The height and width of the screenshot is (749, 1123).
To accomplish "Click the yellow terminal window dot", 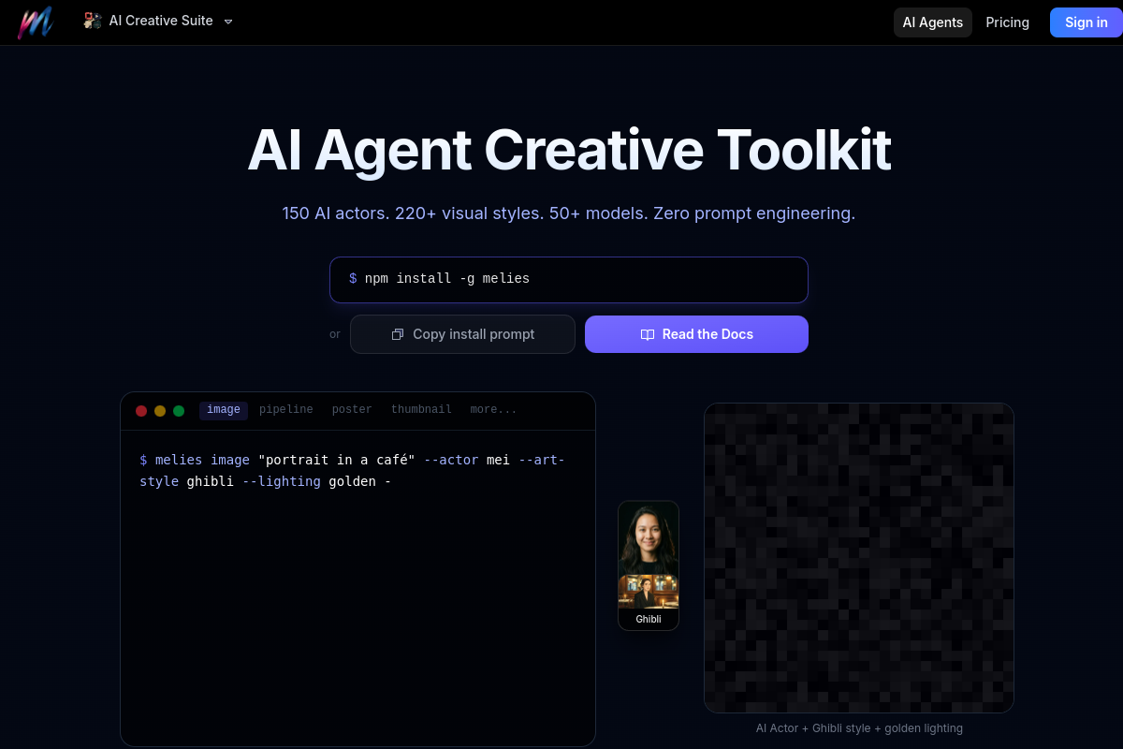I will point(160,411).
